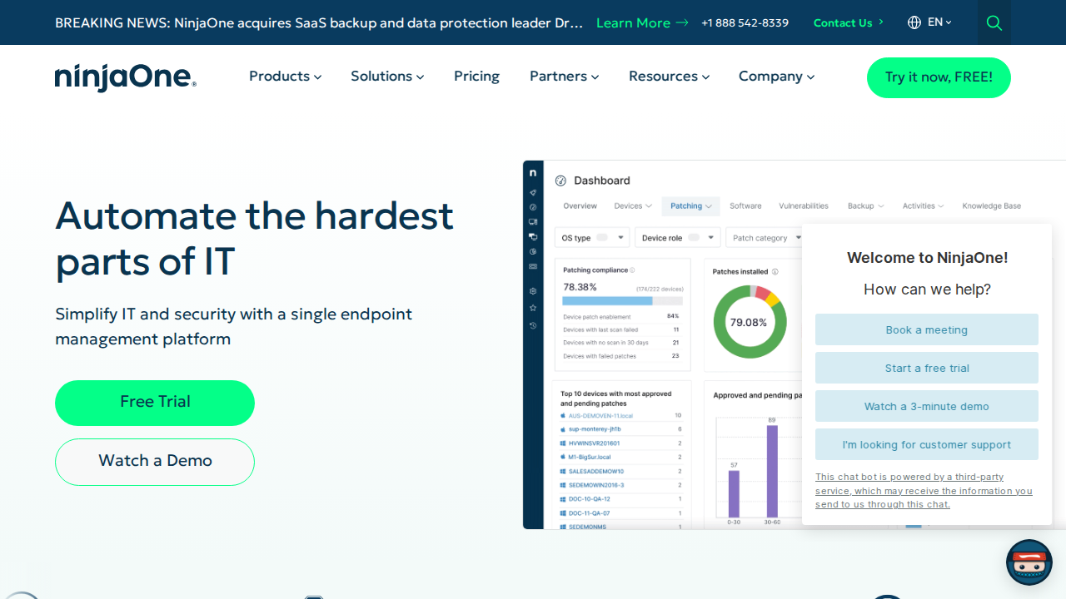Switch to the Software tab
1066x599 pixels.
(x=745, y=206)
